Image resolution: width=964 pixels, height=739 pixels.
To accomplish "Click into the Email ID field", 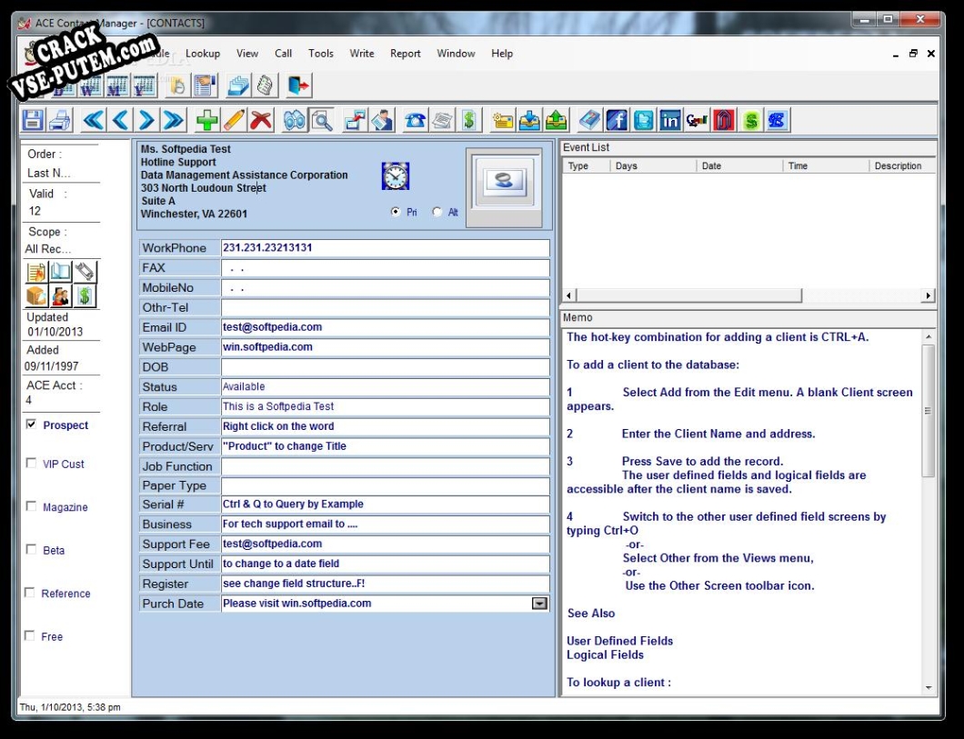I will [385, 327].
